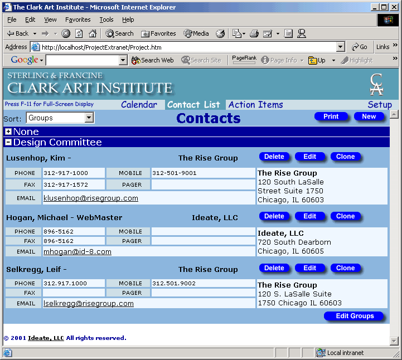Open the Forward button history dropdown arrow
The width and height of the screenshot is (402, 360).
[55, 33]
